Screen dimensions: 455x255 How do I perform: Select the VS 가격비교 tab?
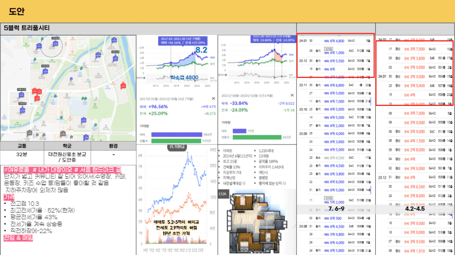click(177, 147)
